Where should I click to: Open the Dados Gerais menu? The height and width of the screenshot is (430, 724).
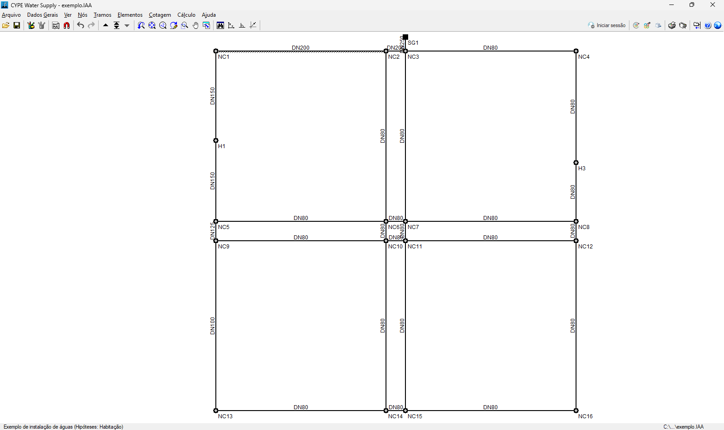43,15
